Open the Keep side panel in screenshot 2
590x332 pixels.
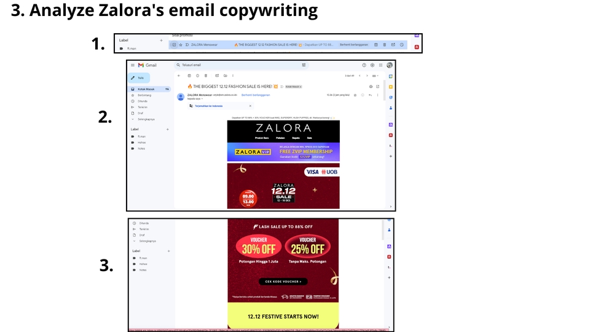coord(391,87)
